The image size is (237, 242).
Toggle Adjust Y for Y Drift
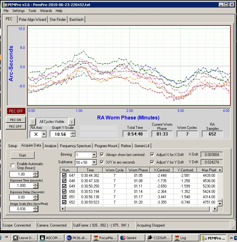[x=152, y=162]
